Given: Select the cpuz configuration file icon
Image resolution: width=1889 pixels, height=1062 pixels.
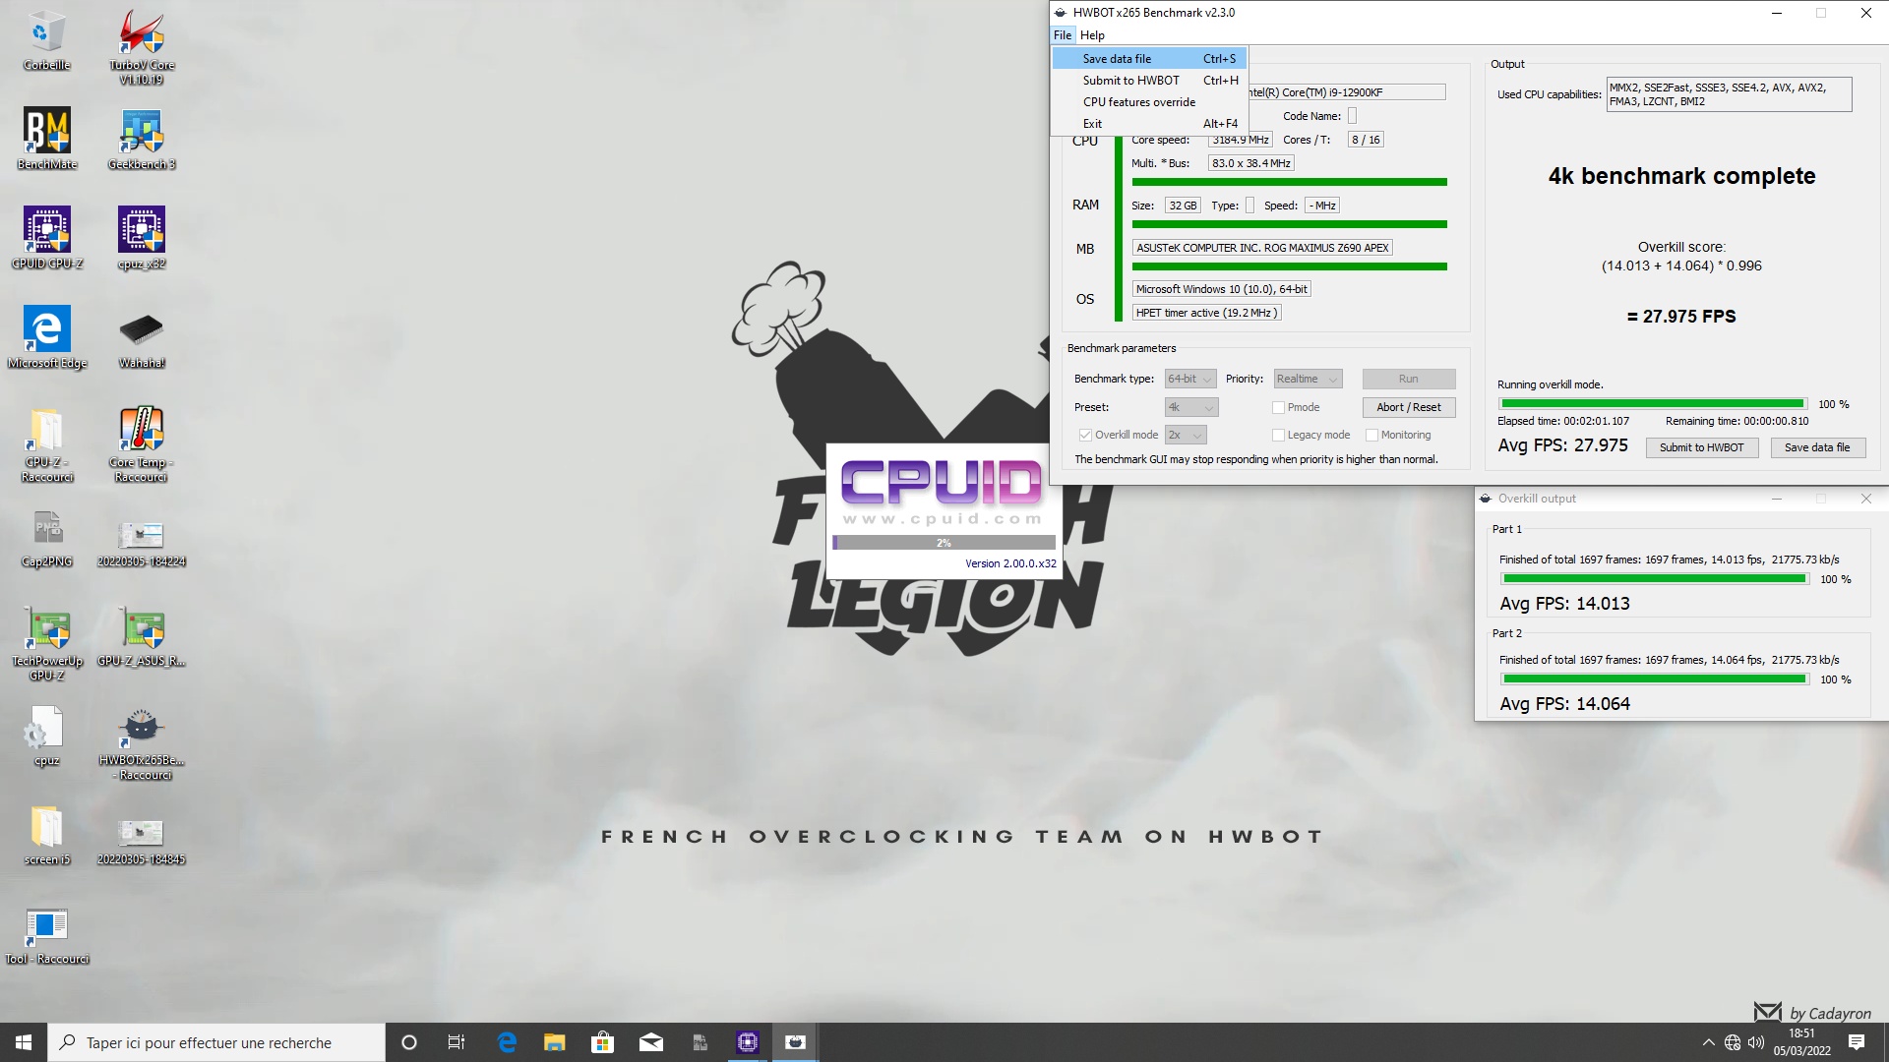Looking at the screenshot, I should pyautogui.click(x=46, y=737).
